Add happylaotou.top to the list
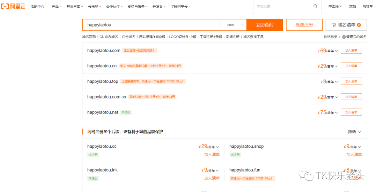Viewport: 377px width, 192px height. 351,81
